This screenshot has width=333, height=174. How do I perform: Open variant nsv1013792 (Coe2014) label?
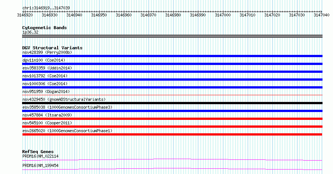point(45,76)
